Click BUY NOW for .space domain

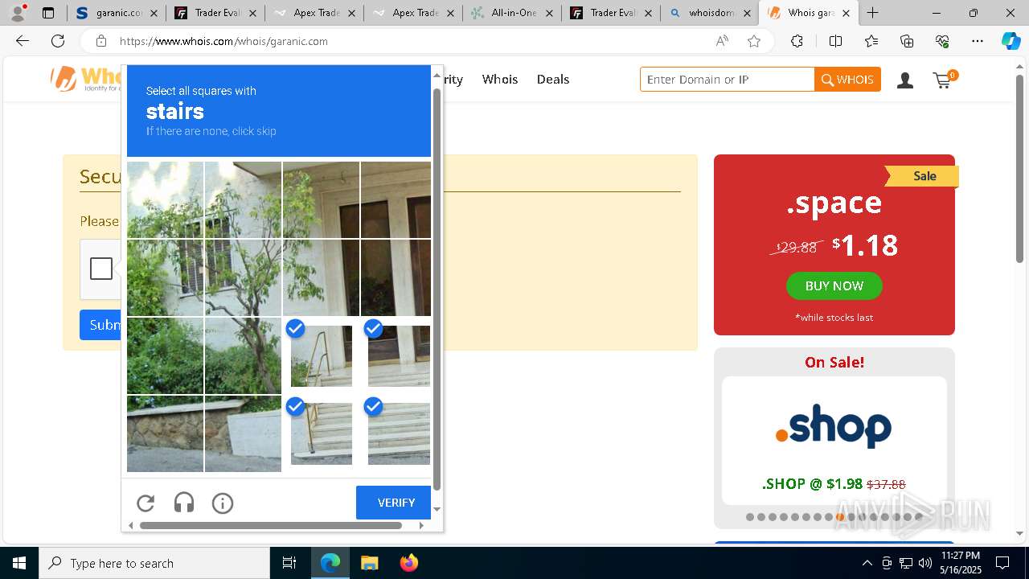[x=834, y=285]
